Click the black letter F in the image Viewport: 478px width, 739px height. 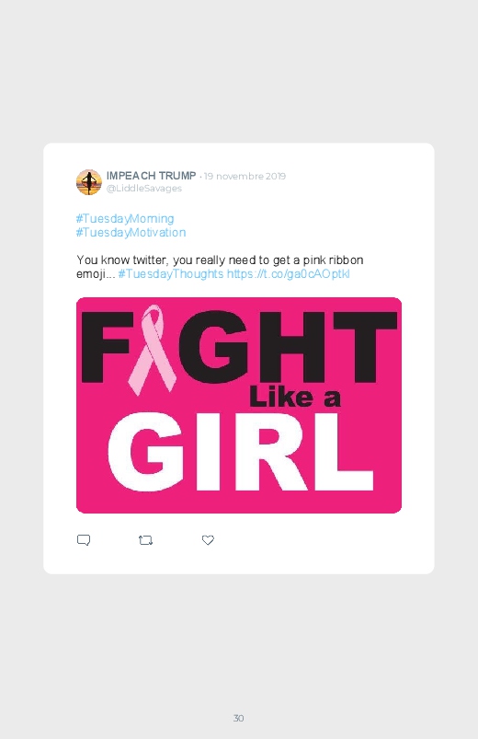coord(105,348)
